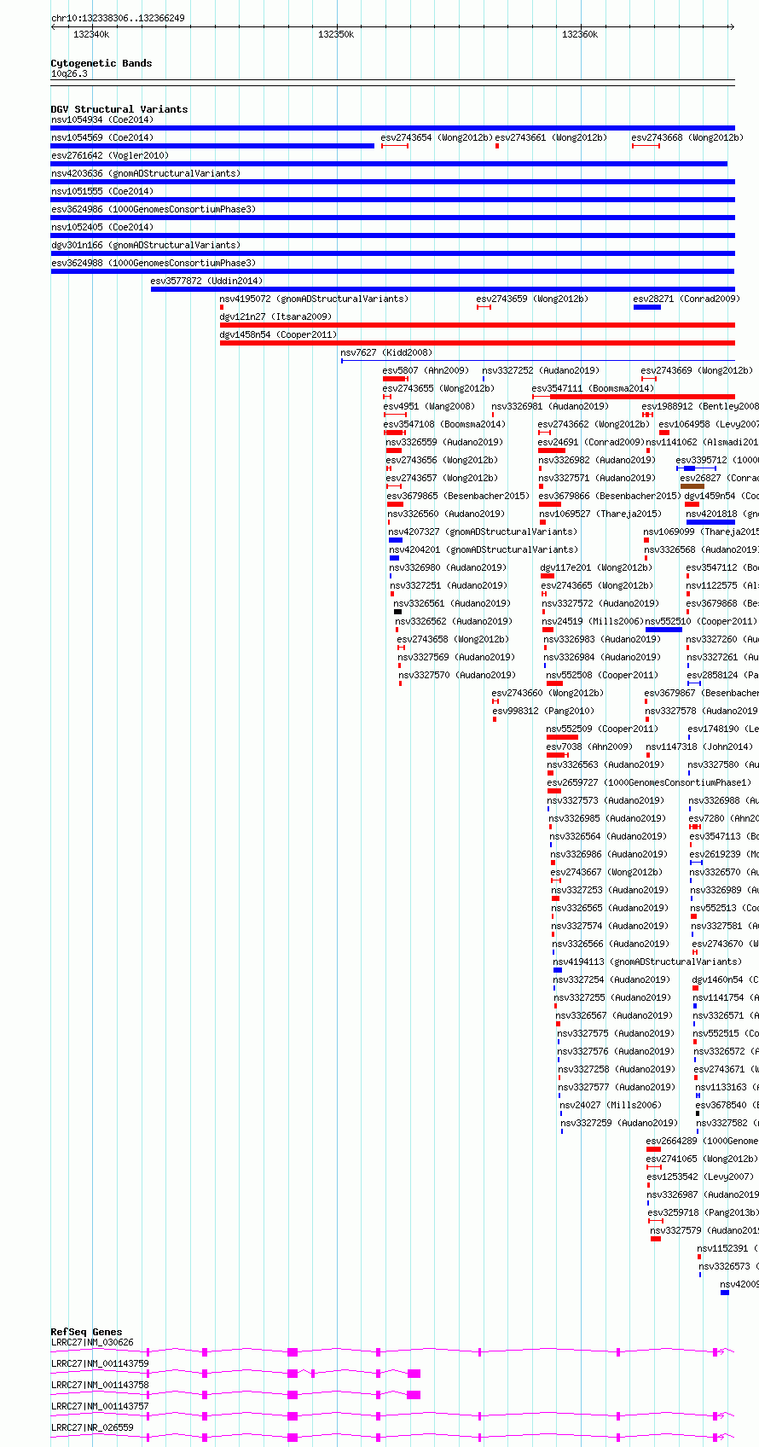Select variant esv2741065 (Wong2012b)
This screenshot has width=759, height=1447.
point(702,1159)
